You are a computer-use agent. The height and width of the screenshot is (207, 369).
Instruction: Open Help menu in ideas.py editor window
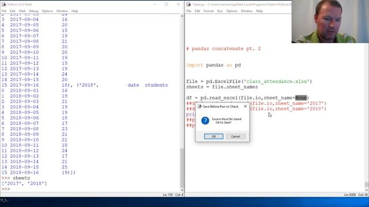click(259, 11)
